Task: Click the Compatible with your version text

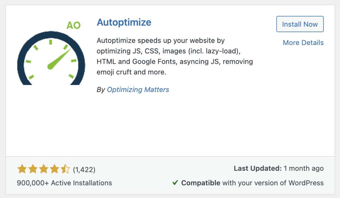Action: (252, 183)
